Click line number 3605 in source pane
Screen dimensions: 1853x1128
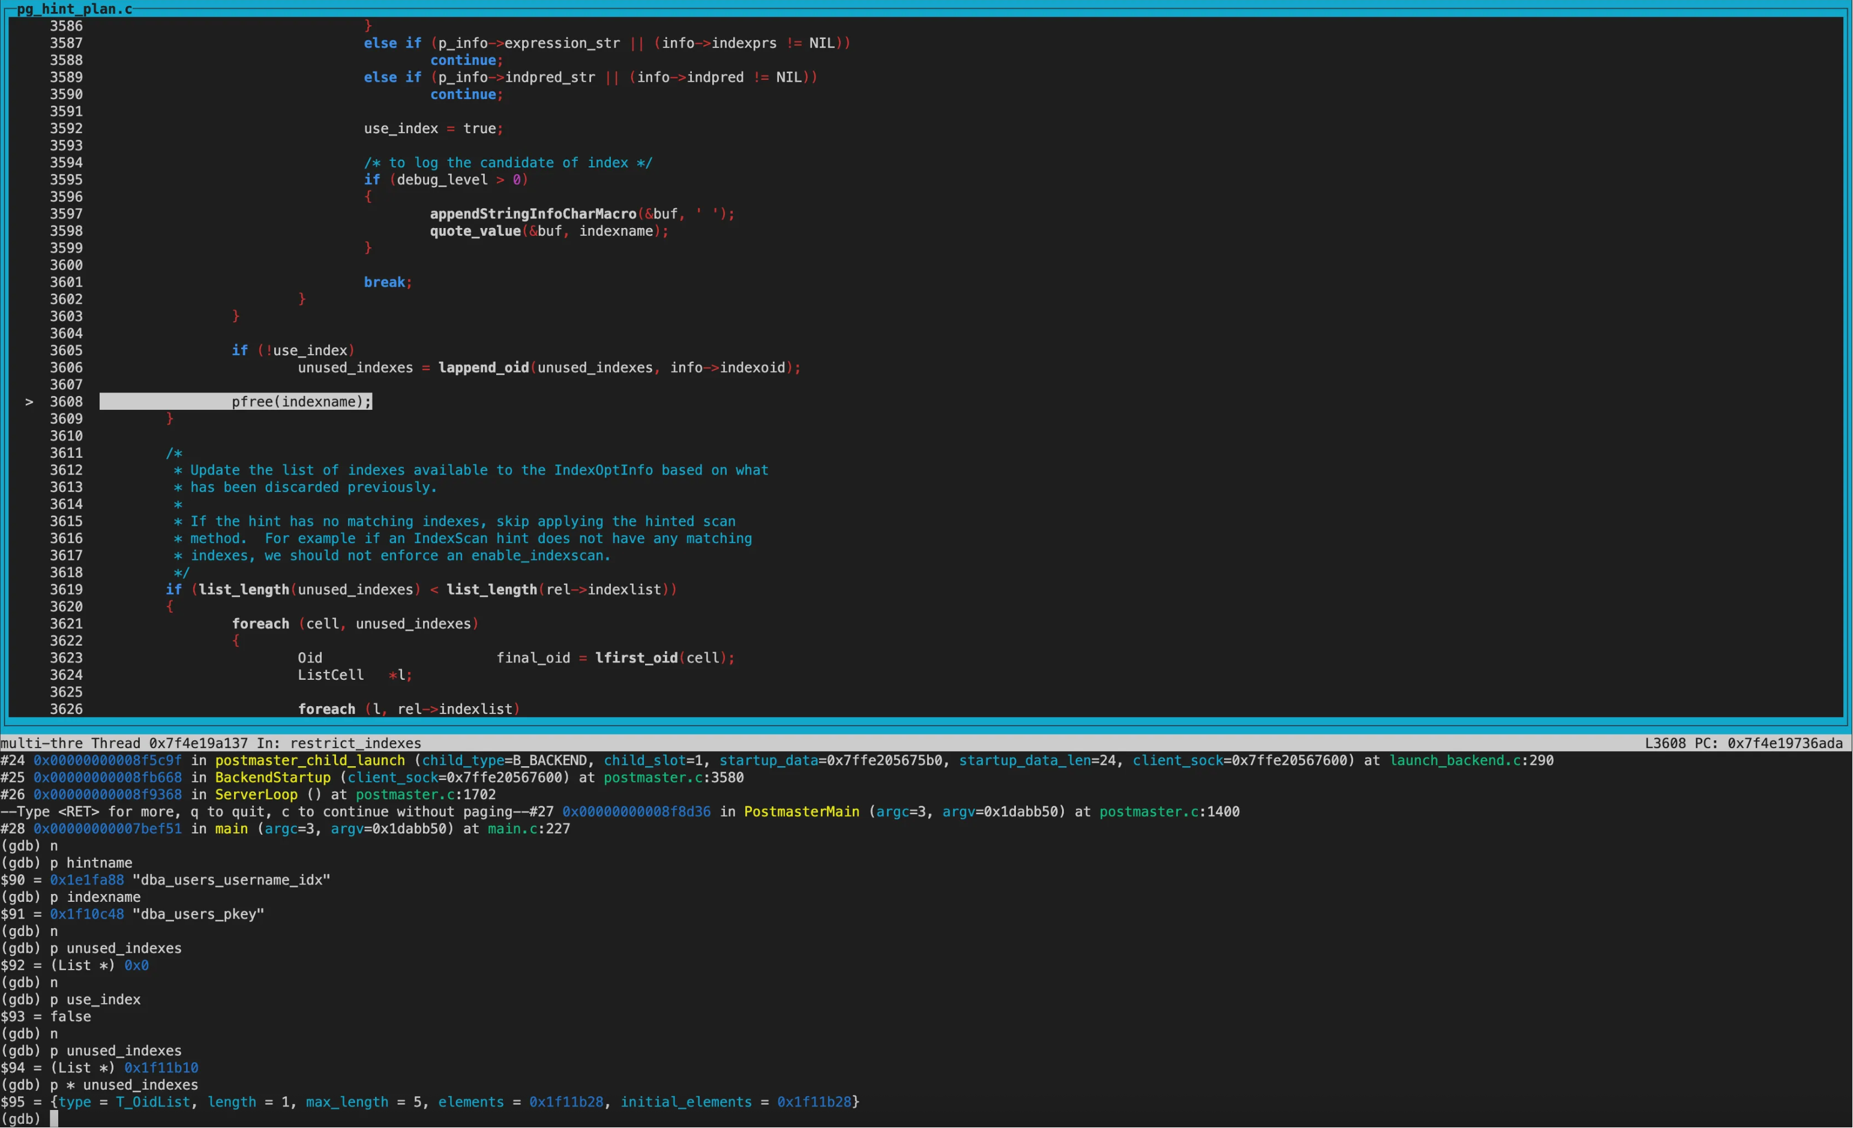[66, 350]
